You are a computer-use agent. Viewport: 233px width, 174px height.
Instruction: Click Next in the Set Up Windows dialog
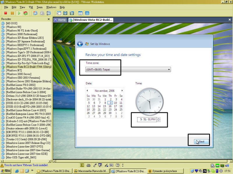(201, 142)
